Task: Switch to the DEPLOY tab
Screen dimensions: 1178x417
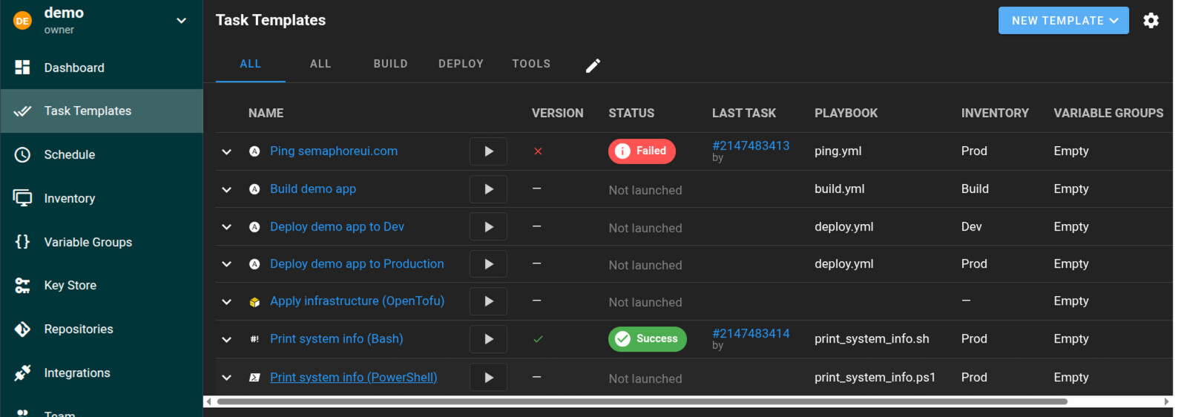Action: pos(461,64)
